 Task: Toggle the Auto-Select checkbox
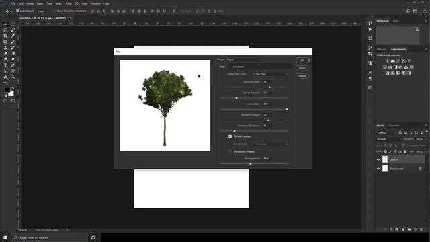(17, 11)
